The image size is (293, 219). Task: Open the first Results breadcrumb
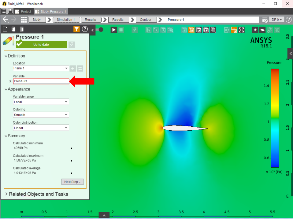click(91, 20)
